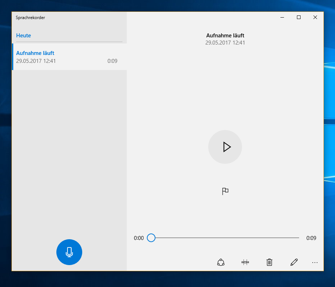
Task: Rename the recording using the pencil icon
Action: tap(294, 263)
